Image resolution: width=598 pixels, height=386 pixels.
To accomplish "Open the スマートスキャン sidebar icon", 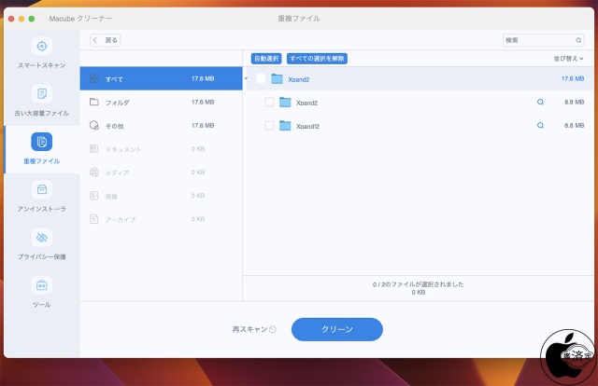I will click(41, 46).
